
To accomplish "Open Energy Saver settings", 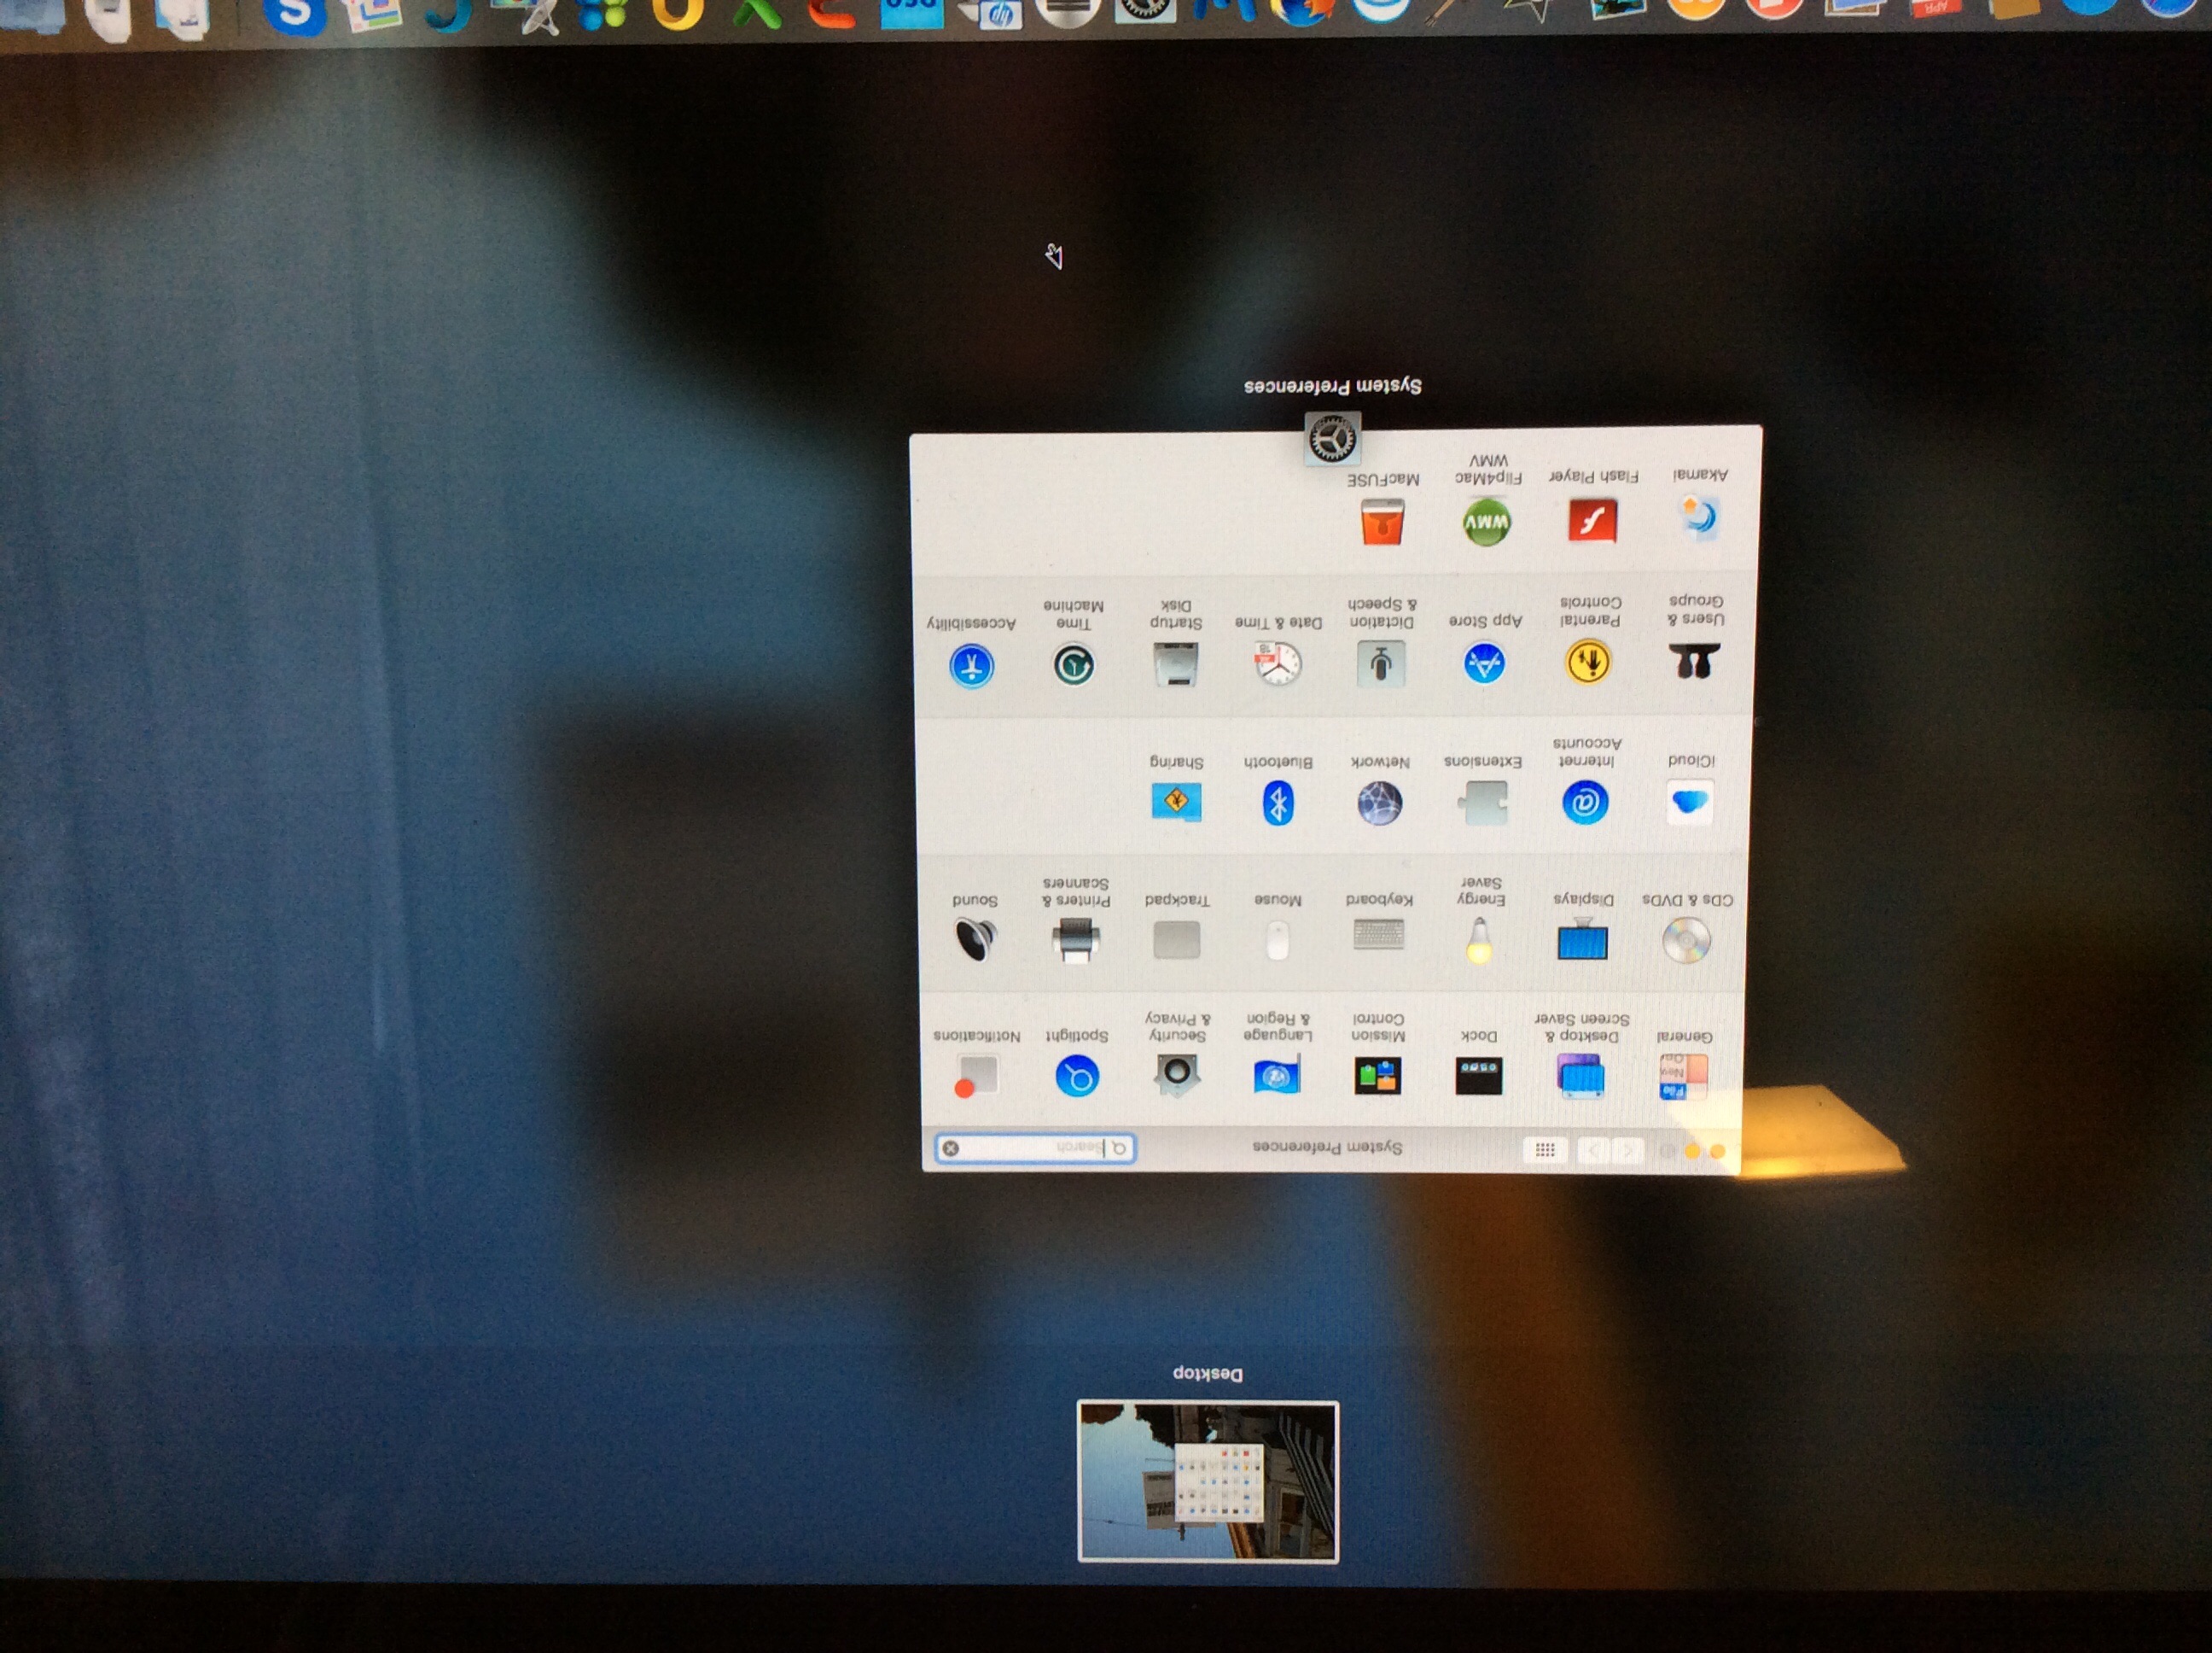I will 1480,941.
